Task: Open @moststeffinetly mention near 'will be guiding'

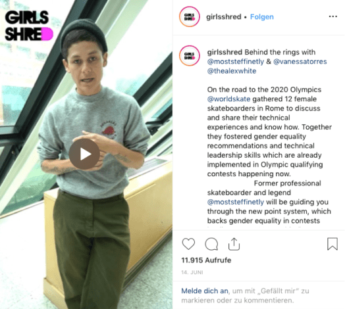Action: pos(236,202)
